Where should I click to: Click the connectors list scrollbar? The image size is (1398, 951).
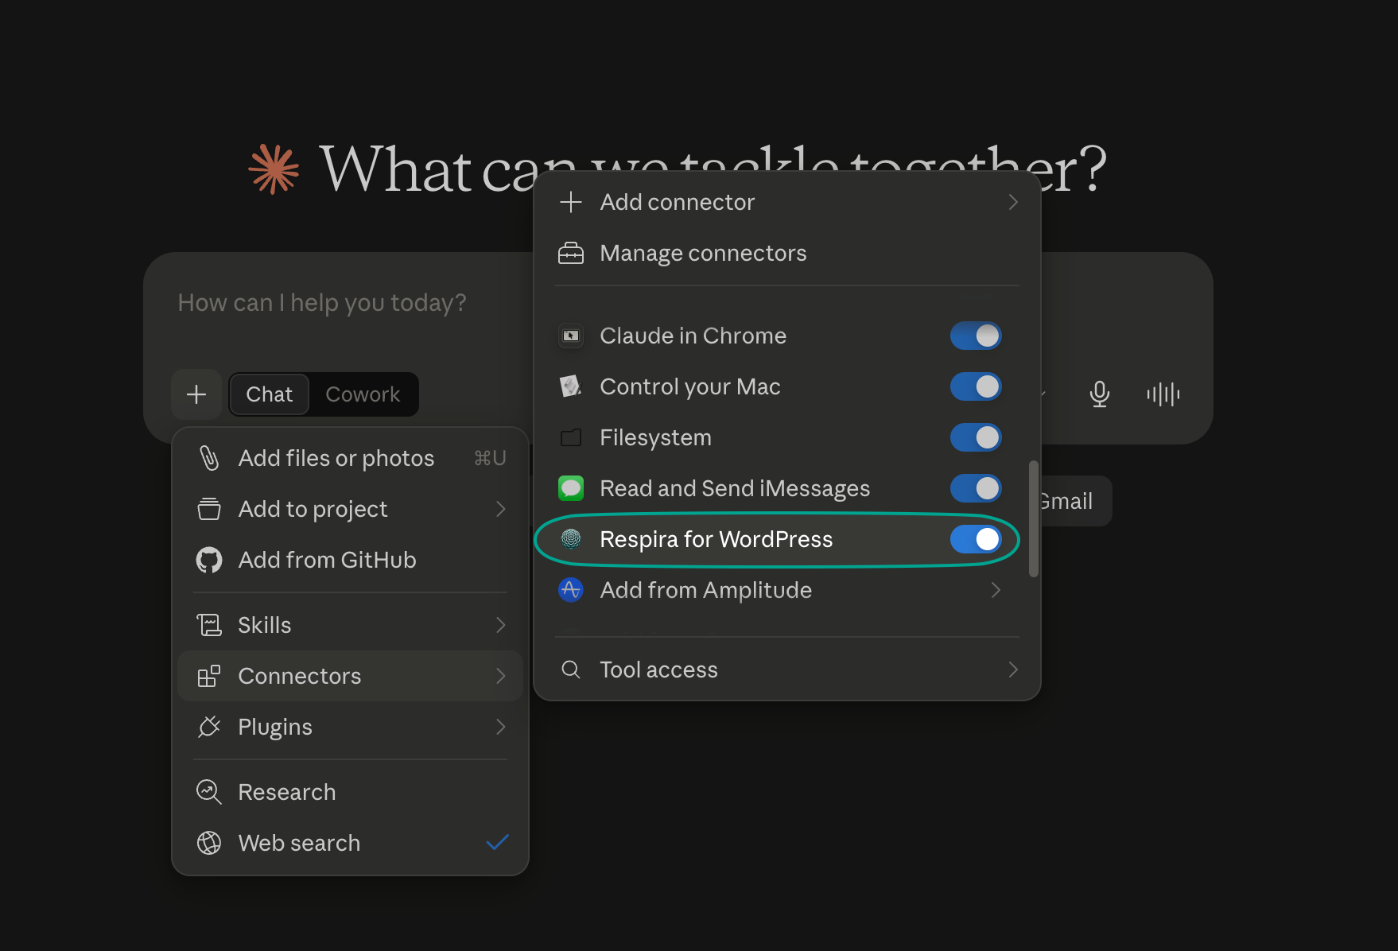point(1034,518)
